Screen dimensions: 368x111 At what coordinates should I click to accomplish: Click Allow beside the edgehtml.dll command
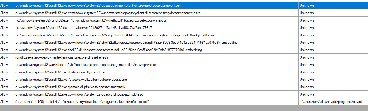pos(4,35)
